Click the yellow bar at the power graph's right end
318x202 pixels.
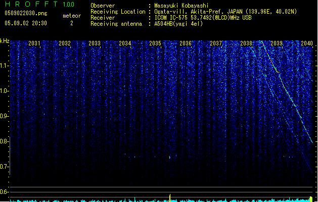tap(311, 199)
